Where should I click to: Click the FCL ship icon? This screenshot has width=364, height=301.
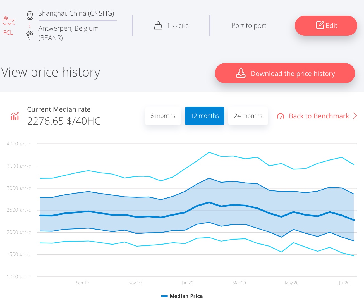[8, 21]
